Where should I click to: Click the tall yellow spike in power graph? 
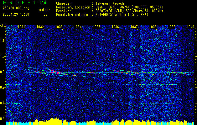[x=38, y=118]
